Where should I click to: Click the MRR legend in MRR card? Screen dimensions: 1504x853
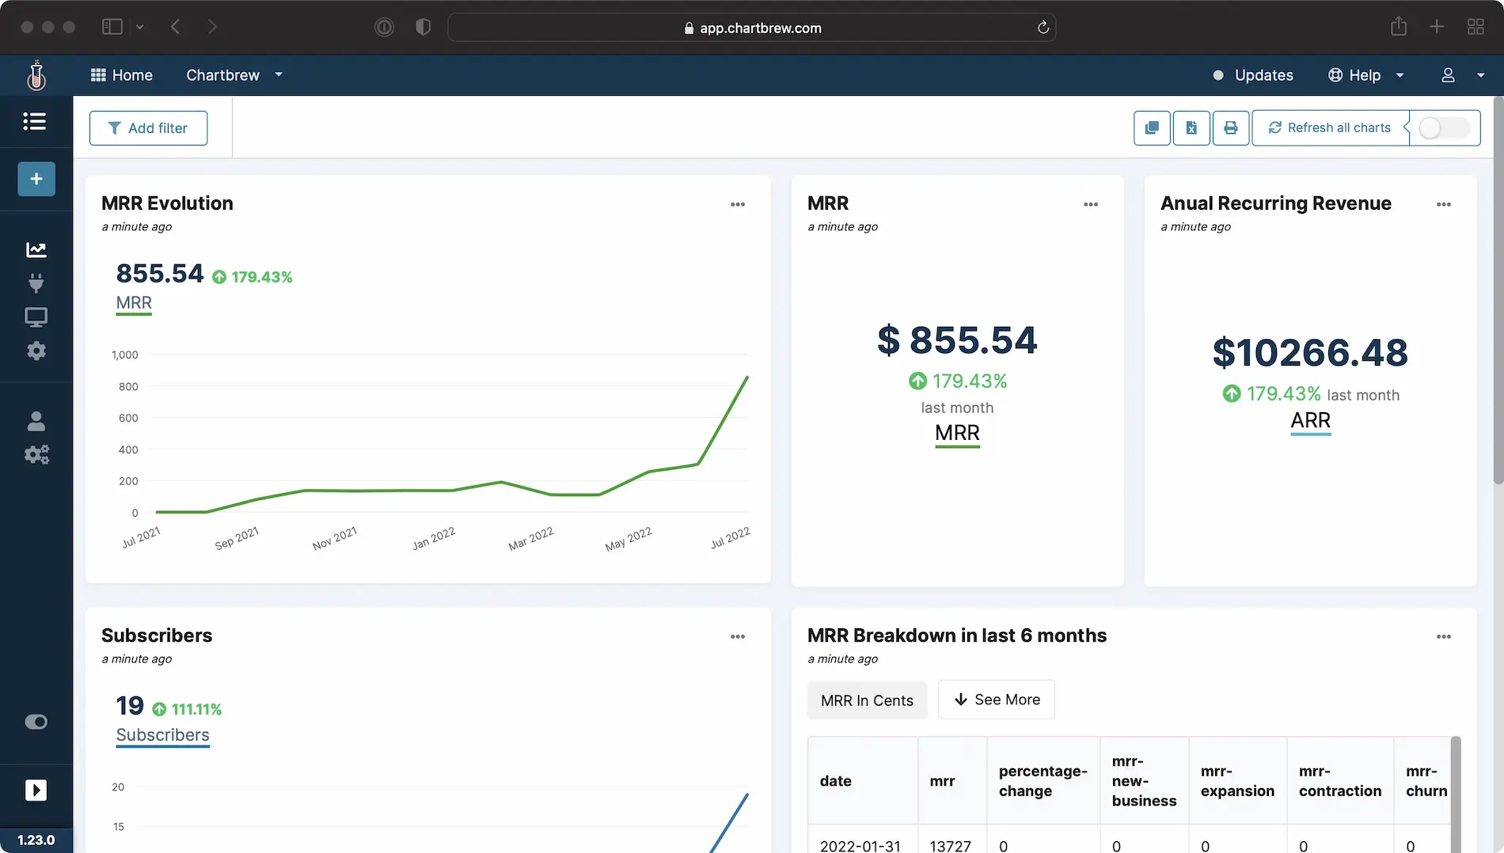pos(957,434)
